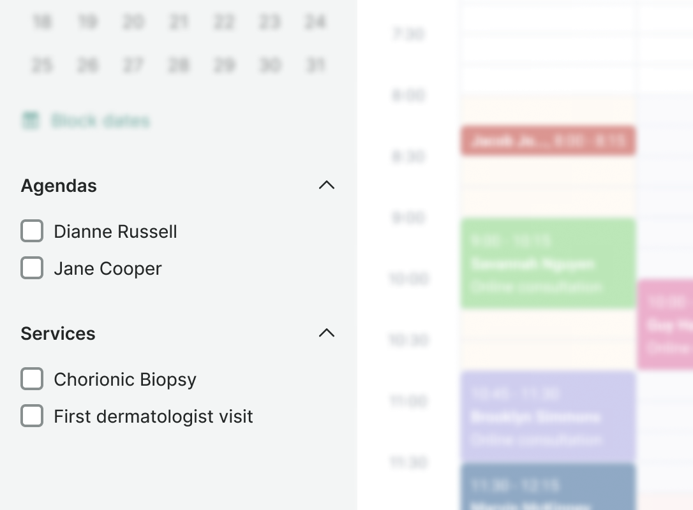Click the Block dates link
The height and width of the screenshot is (510, 693).
(100, 121)
